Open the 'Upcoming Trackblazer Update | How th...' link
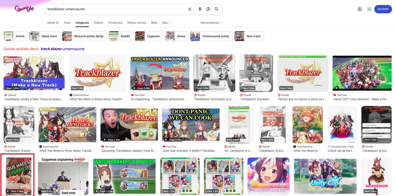This screenshot has width=396, height=196. coord(129,151)
